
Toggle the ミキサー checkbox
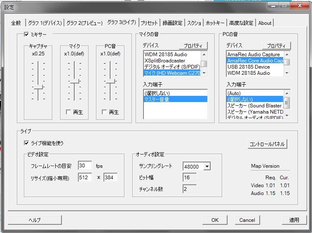(26, 34)
